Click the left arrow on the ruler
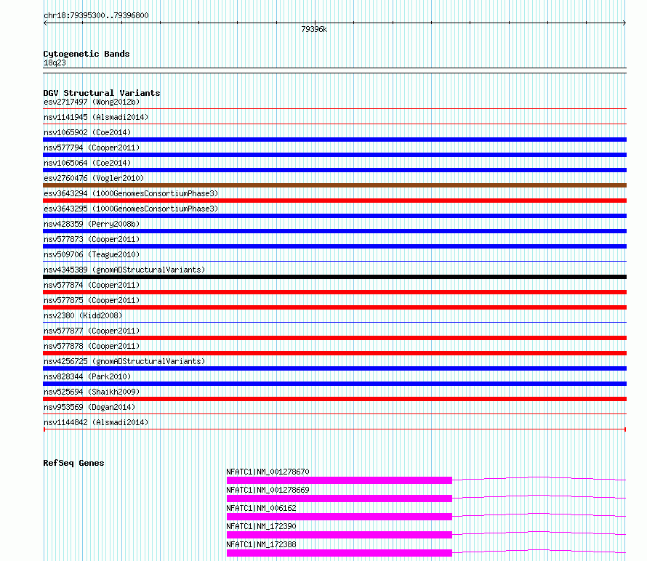Image resolution: width=647 pixels, height=561 pixels. pyautogui.click(x=45, y=23)
